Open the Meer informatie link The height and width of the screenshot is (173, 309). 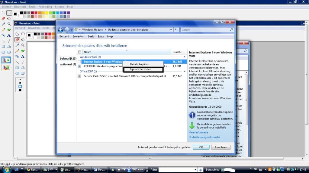(x=198, y=132)
